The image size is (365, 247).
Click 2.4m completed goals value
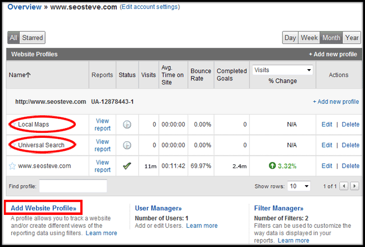click(240, 167)
